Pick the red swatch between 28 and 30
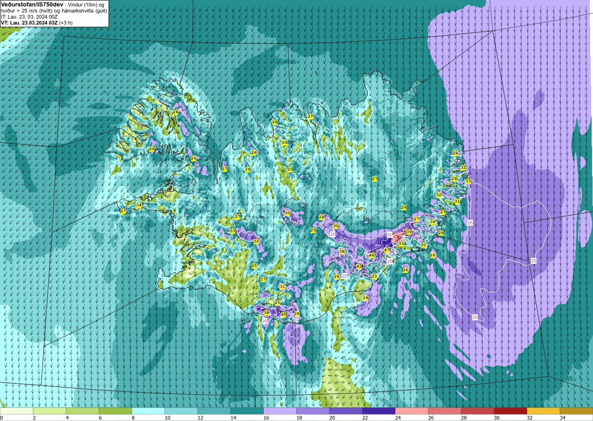 click(477, 411)
